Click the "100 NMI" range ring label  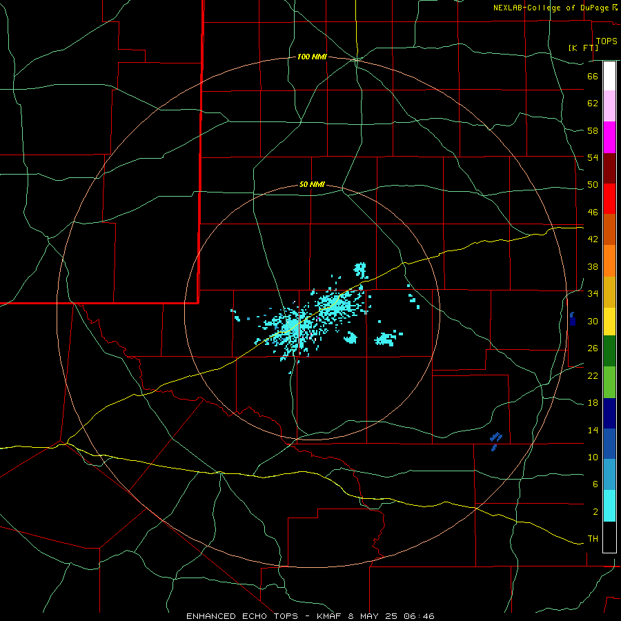point(312,57)
